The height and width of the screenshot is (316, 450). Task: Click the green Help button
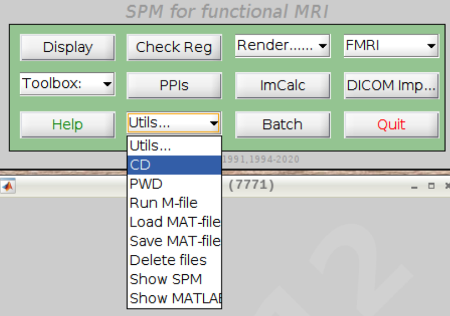pos(67,125)
